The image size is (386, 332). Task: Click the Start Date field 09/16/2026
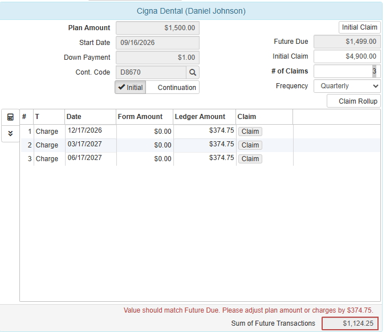click(157, 43)
